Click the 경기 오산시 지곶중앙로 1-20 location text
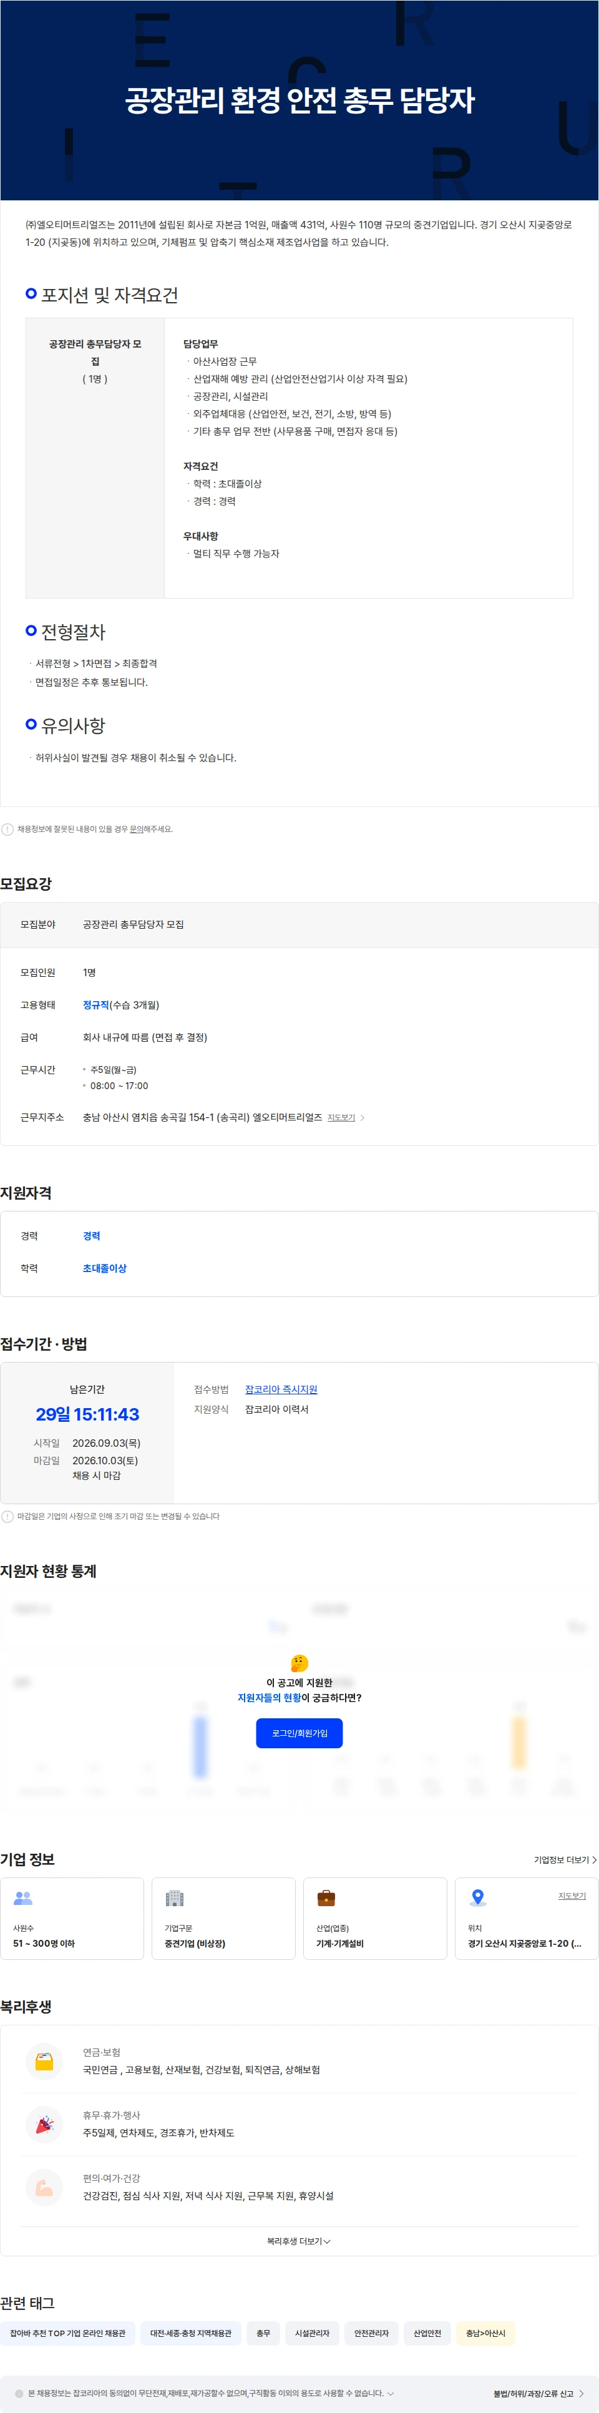599x2413 pixels. coord(524,1943)
